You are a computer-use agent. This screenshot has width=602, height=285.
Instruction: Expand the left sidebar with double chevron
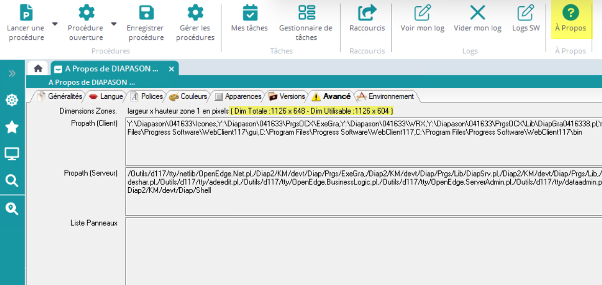click(12, 74)
